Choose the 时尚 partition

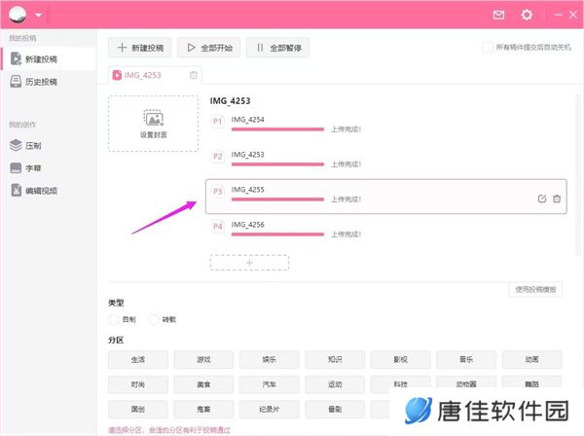coord(138,384)
